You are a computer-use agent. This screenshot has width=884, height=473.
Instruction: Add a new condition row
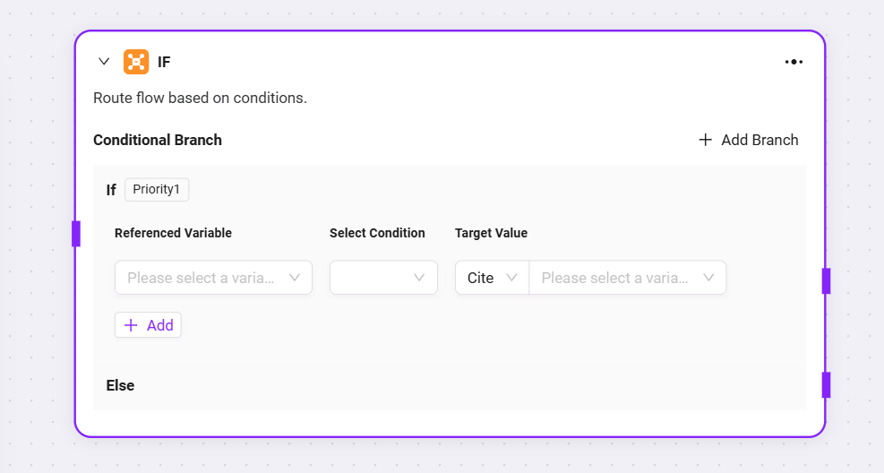(x=149, y=325)
